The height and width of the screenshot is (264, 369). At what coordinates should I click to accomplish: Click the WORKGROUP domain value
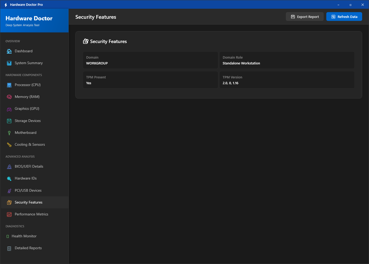tap(97, 63)
